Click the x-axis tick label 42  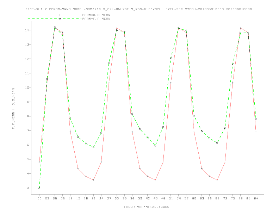(x=148, y=198)
